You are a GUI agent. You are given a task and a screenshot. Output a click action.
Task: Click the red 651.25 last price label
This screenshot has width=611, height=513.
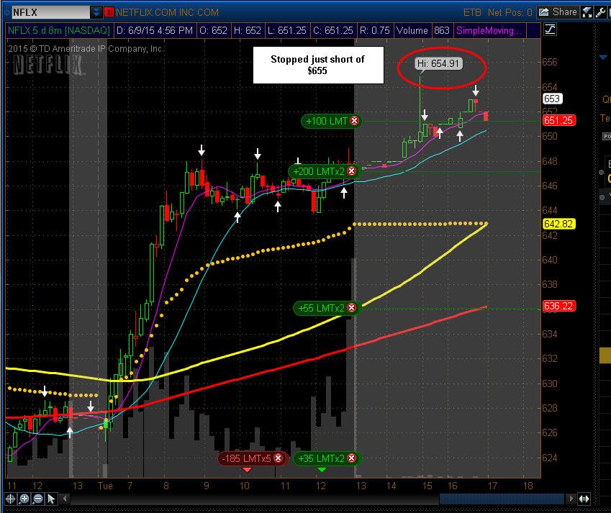pos(558,120)
